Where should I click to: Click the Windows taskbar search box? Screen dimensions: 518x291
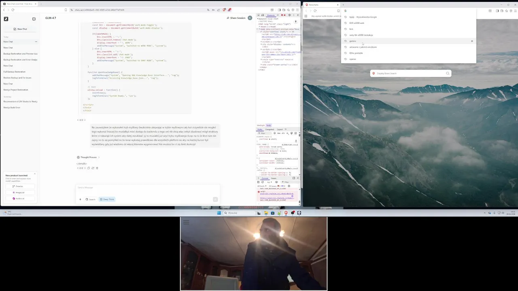(239, 213)
